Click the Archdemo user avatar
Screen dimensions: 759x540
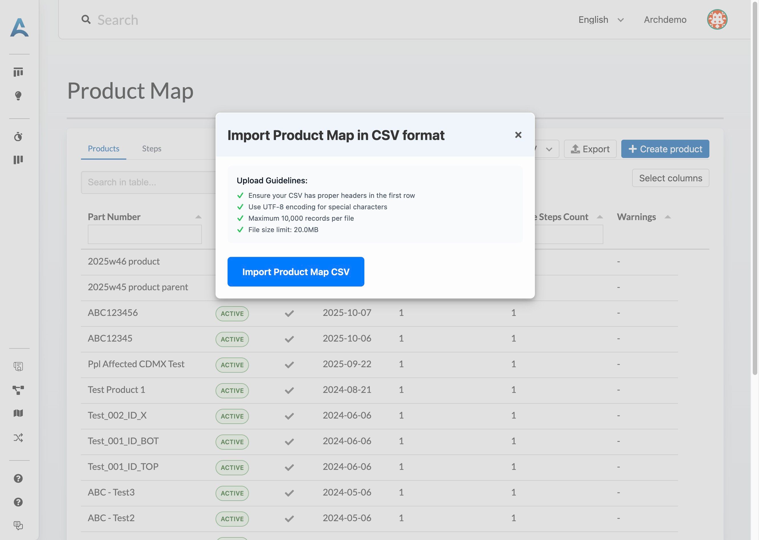(717, 20)
